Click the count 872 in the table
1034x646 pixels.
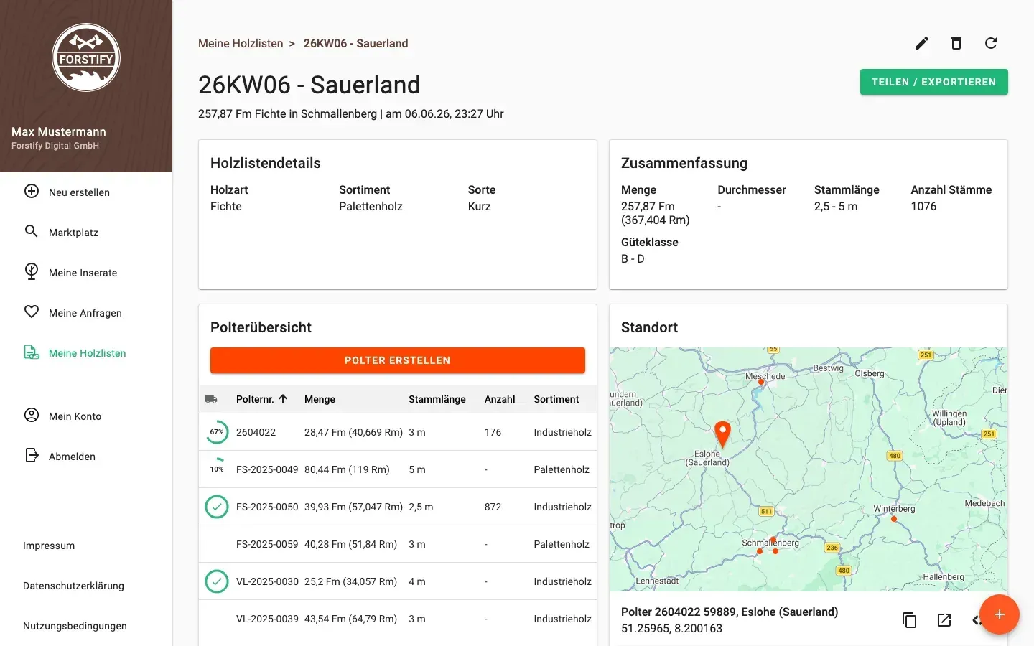click(x=493, y=507)
